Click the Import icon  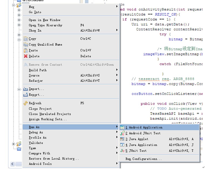tap(26, 89)
